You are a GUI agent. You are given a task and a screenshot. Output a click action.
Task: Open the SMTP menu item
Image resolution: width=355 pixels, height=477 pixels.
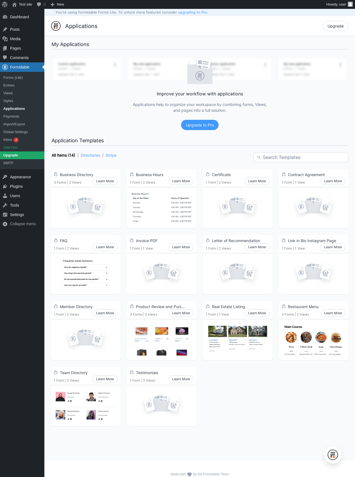pyautogui.click(x=8, y=163)
